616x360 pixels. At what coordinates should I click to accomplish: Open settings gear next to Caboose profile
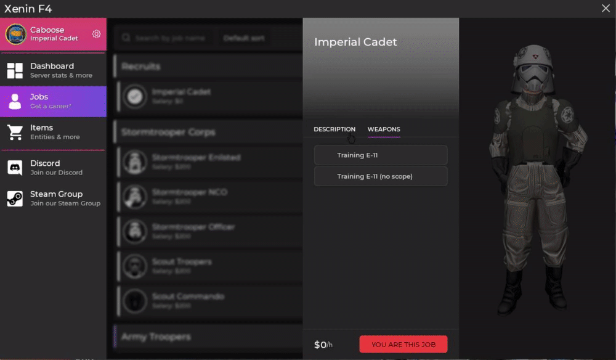tap(96, 34)
